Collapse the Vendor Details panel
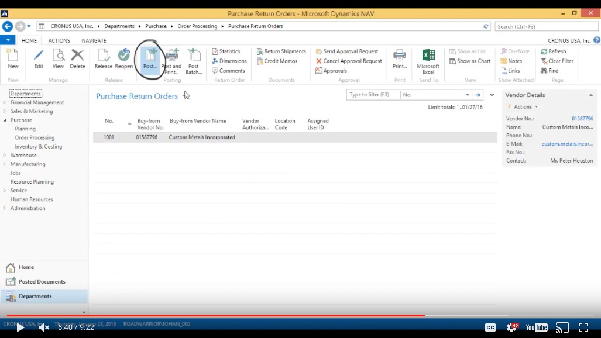The image size is (601, 338). point(590,95)
